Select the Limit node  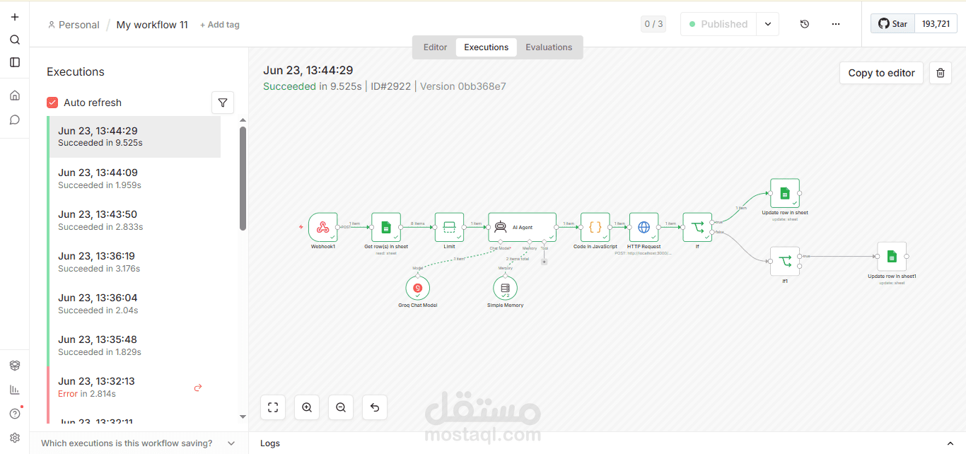point(449,227)
